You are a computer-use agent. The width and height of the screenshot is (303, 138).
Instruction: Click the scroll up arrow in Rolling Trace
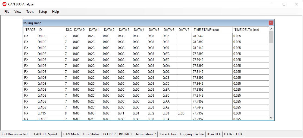271,29
